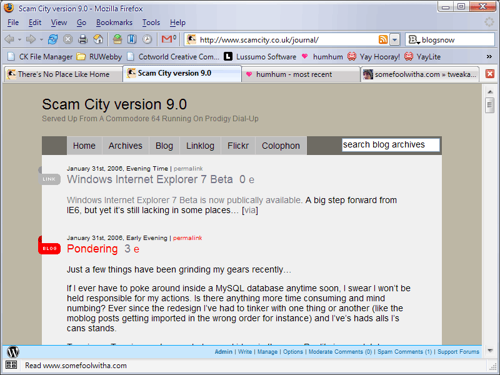The width and height of the screenshot is (500, 375).
Task: Open Lussumo Software bookmark
Action: pos(260,57)
